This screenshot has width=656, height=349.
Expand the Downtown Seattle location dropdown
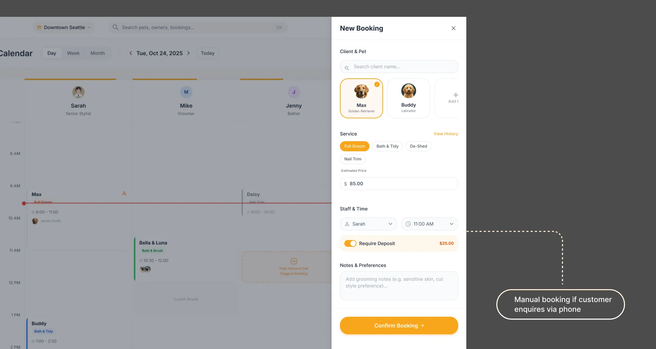[x=89, y=27]
